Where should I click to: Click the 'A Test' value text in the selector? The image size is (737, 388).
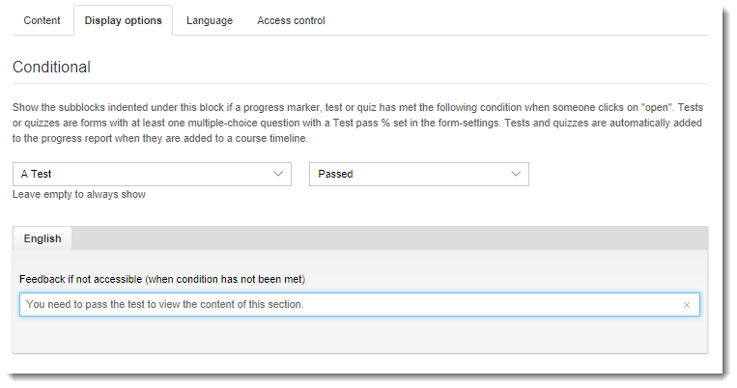[36, 174]
